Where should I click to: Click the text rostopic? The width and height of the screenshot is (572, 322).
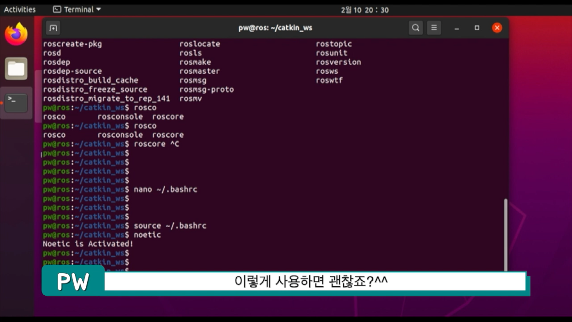334,44
